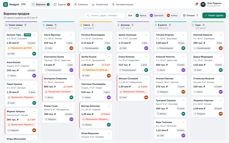The height and width of the screenshot is (143, 229).
Task: Click Сайт source tag on Дарья Медведева card
Action: coord(198,70)
